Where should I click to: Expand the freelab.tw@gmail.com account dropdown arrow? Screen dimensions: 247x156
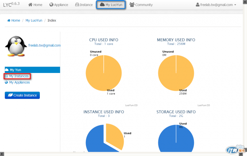click(235, 5)
